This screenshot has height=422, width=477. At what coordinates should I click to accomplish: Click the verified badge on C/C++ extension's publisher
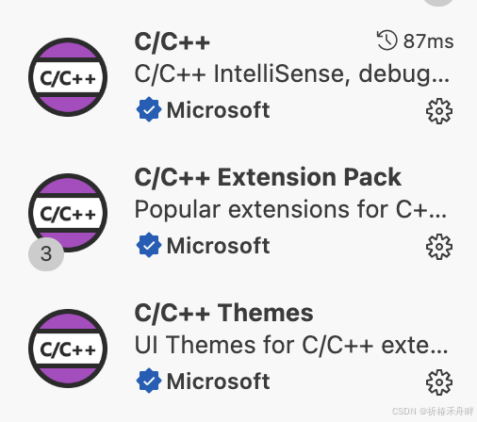(x=149, y=109)
